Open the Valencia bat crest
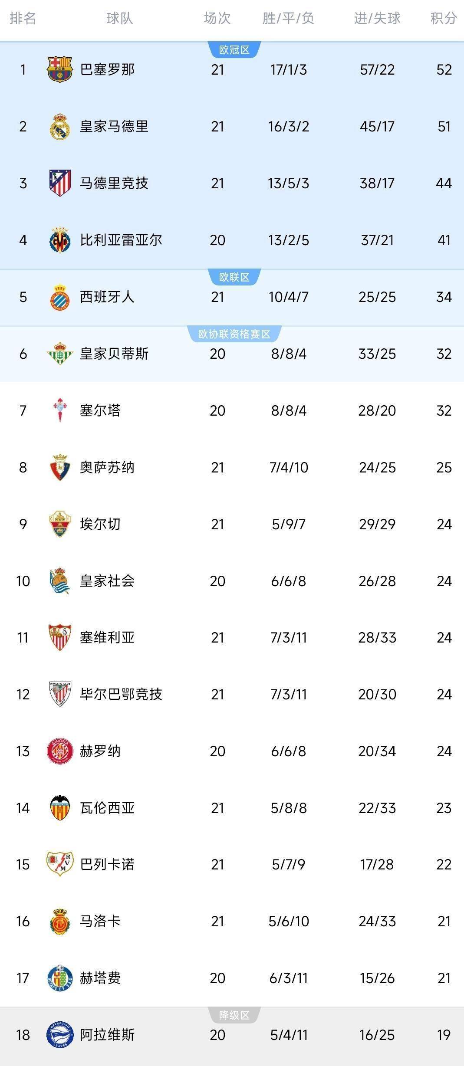This screenshot has width=464, height=1066. (x=59, y=808)
